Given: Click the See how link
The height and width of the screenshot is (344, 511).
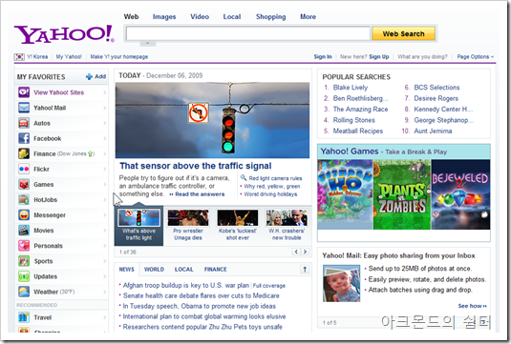Looking at the screenshot, I should click(472, 306).
